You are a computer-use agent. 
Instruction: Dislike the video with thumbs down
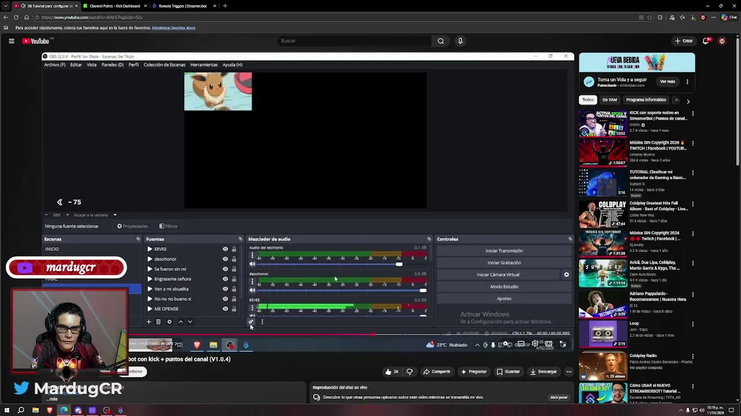point(409,372)
